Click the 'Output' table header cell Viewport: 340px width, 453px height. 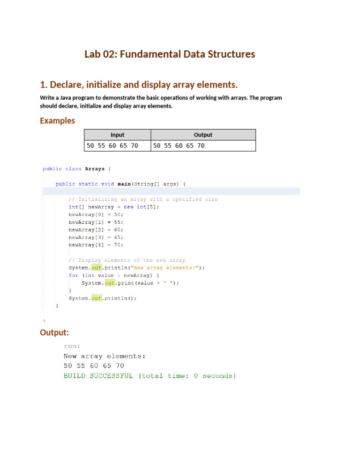(x=203, y=135)
